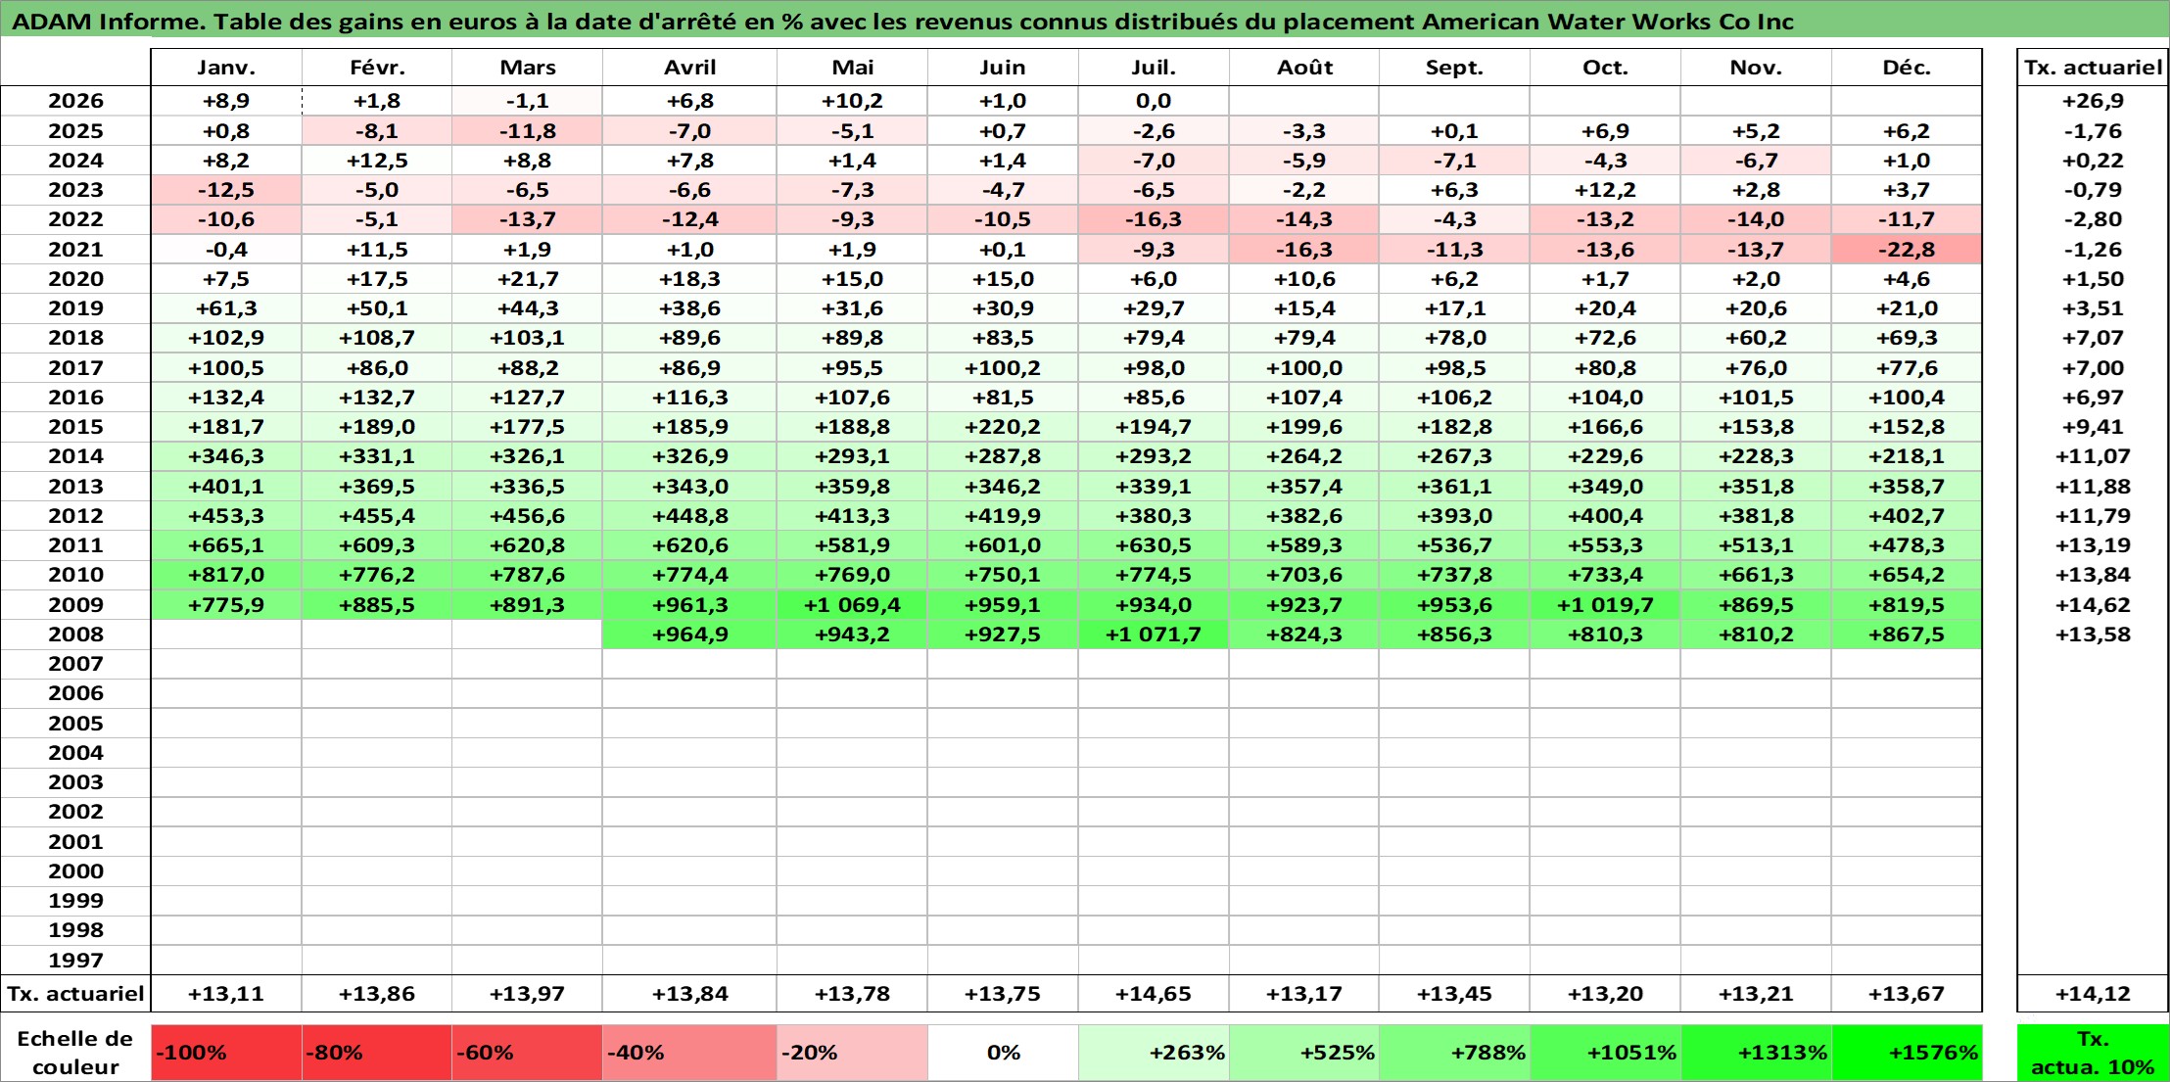Select the empty January 2007 cell
The height and width of the screenshot is (1082, 2170).
226,664
